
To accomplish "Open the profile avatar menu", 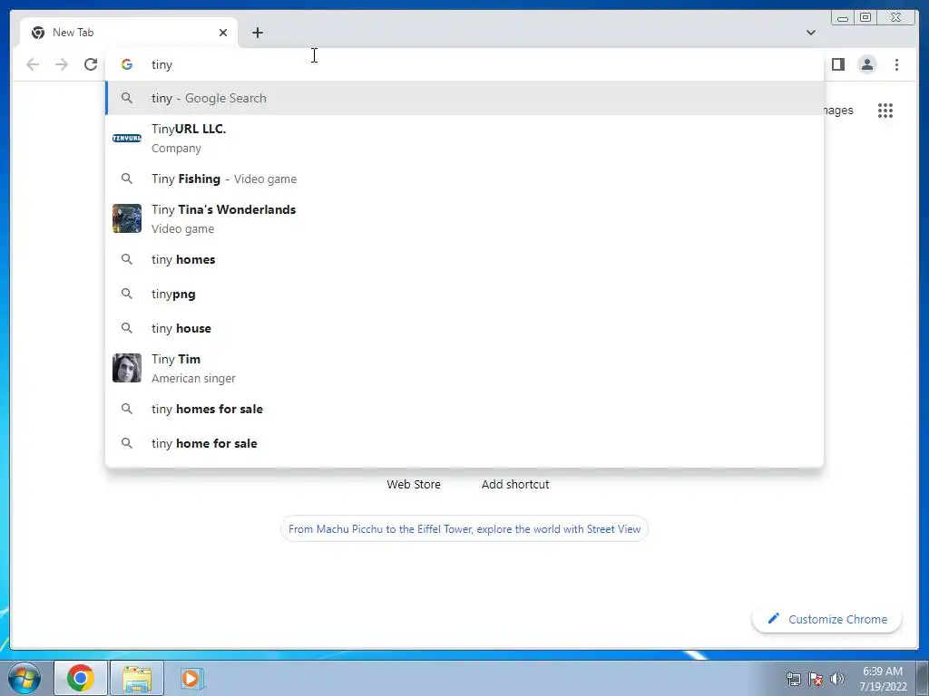I will coord(866,64).
